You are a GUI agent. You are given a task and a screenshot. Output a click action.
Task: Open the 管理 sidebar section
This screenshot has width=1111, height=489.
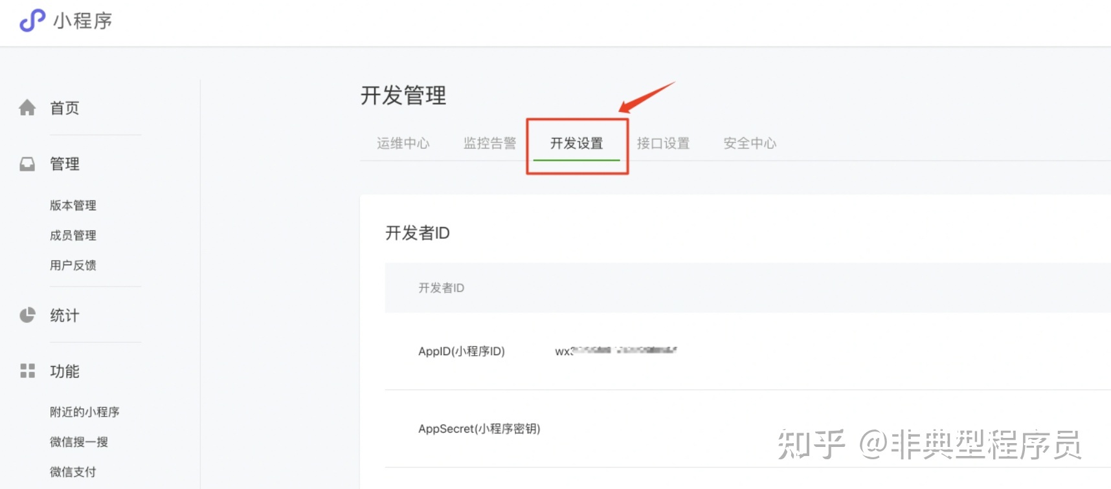tap(65, 164)
